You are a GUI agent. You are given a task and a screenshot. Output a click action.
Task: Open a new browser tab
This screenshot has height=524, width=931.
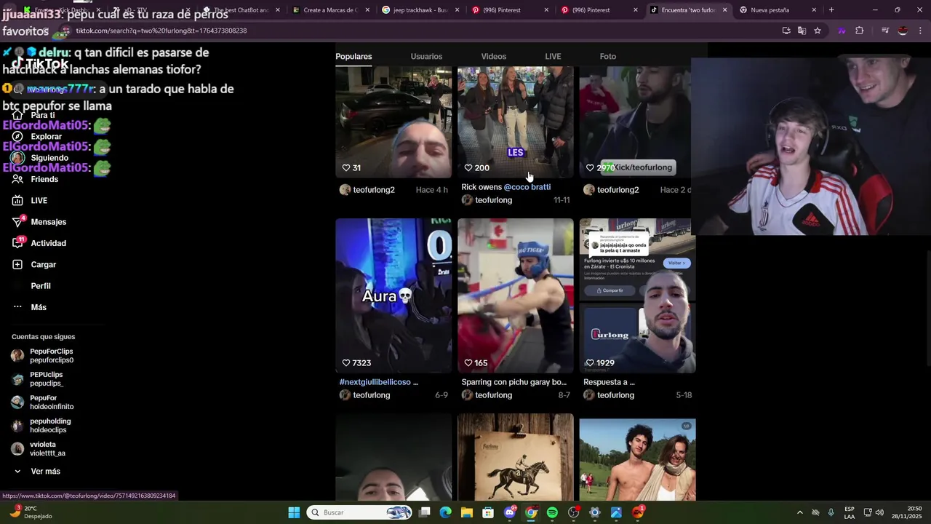click(x=831, y=10)
